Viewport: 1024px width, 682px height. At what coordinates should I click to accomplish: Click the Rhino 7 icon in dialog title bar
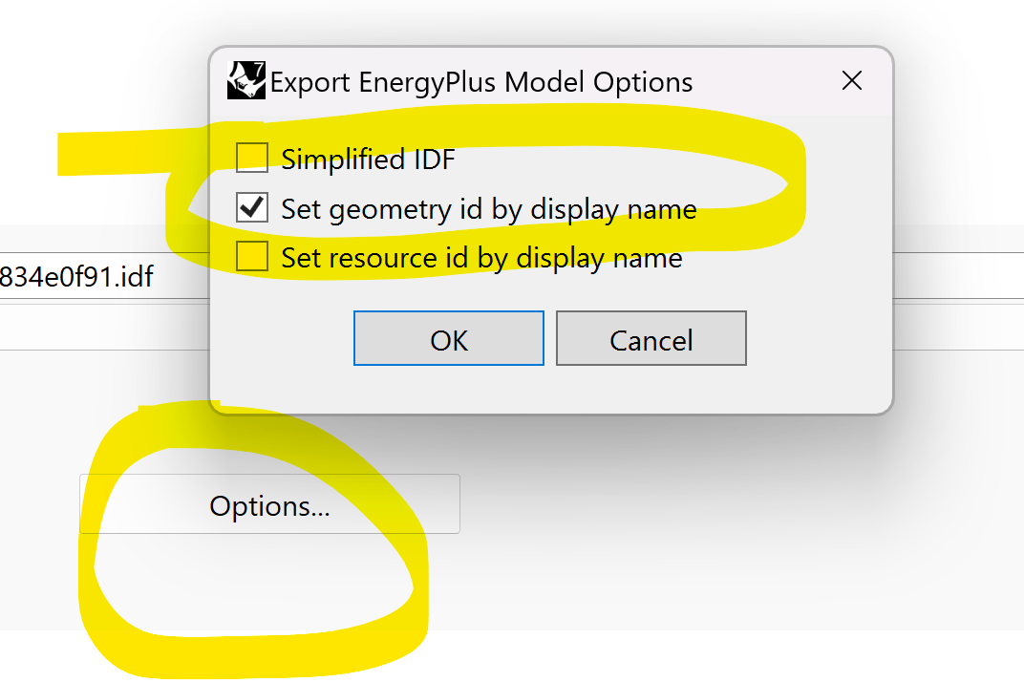tap(246, 80)
